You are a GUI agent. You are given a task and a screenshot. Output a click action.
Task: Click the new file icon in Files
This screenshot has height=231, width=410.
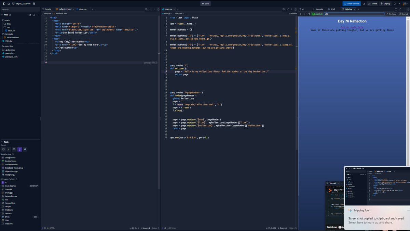pyautogui.click(x=30, y=15)
